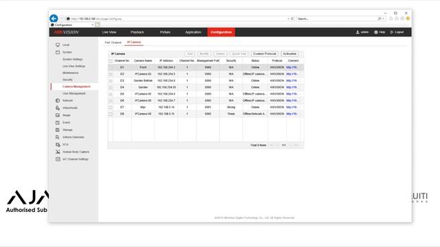Click the VCA icon in sidebar

coord(58,145)
